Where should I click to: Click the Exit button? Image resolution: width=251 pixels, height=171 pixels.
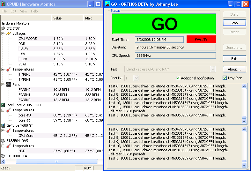click(x=234, y=59)
